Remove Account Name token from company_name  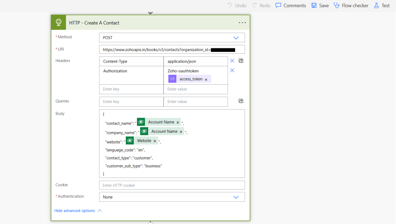181,132
